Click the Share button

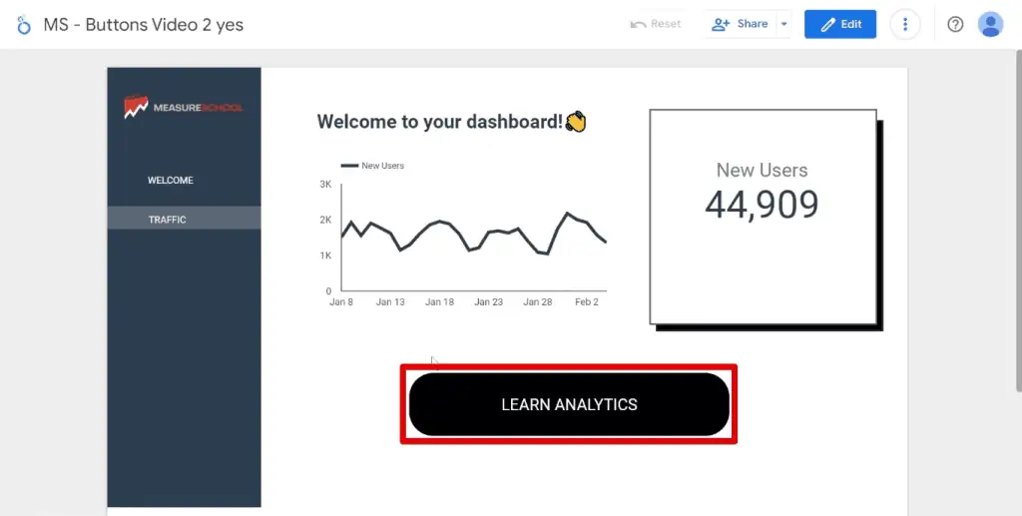click(x=740, y=24)
